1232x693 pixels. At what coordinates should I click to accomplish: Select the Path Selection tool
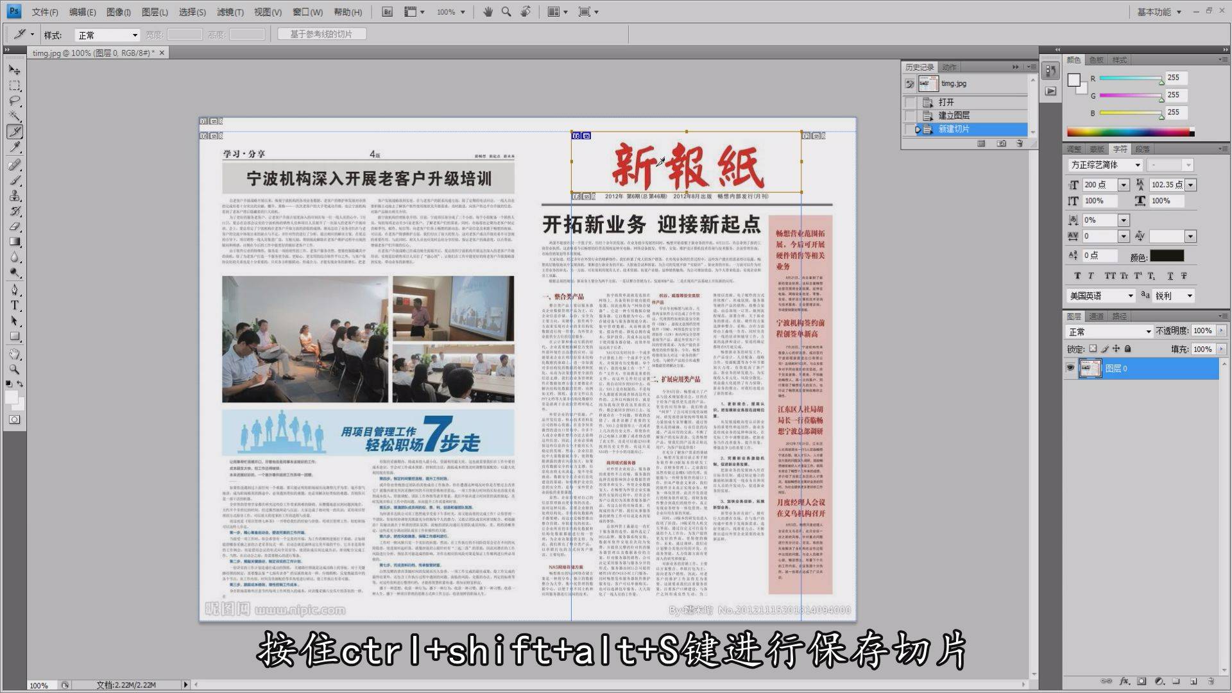[14, 321]
